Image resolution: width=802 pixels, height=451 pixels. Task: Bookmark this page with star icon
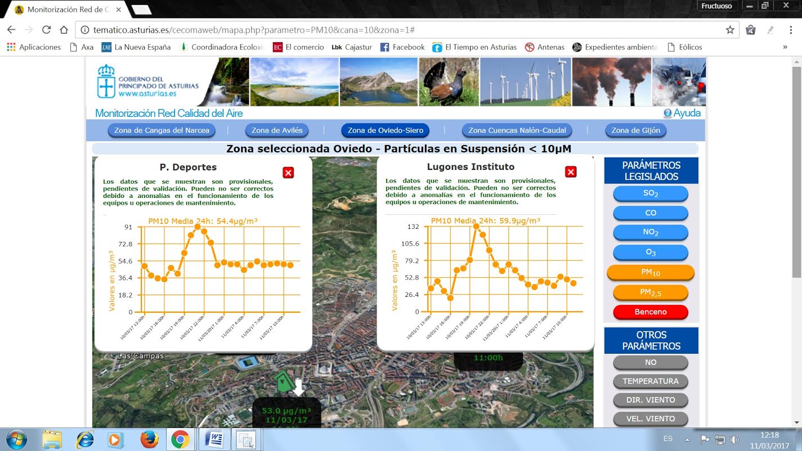729,30
